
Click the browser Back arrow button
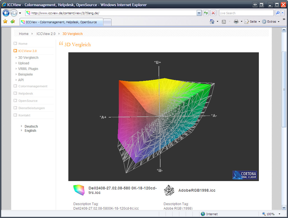tap(6, 13)
